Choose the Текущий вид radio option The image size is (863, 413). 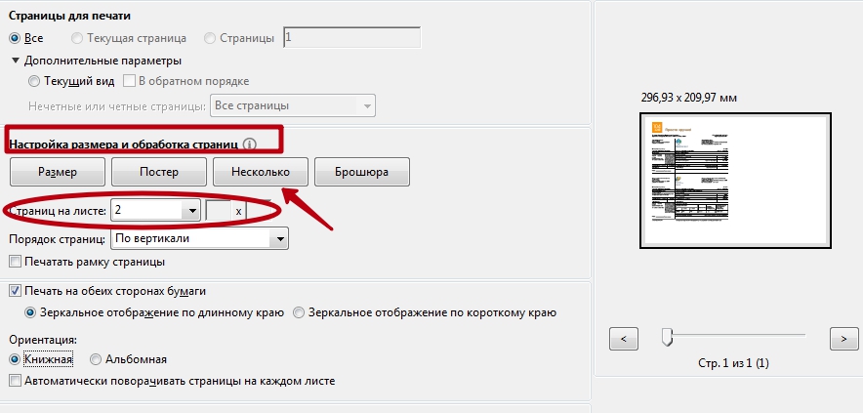35,81
